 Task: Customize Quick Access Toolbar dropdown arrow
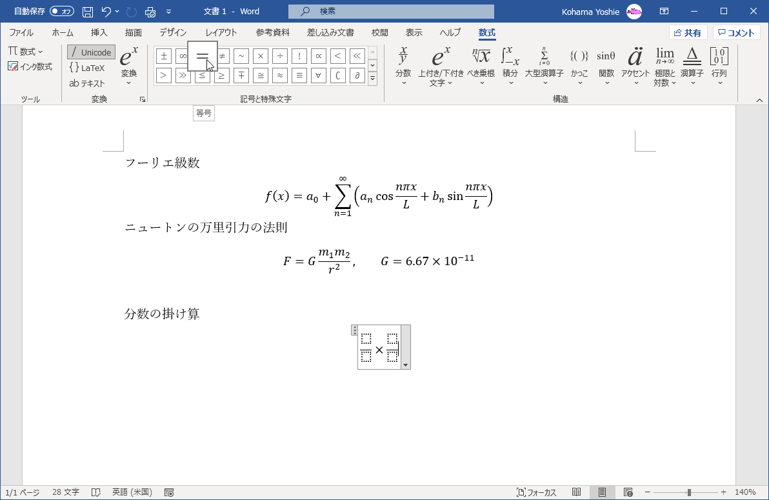coord(169,11)
